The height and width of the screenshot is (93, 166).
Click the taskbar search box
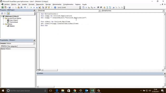(27, 91)
